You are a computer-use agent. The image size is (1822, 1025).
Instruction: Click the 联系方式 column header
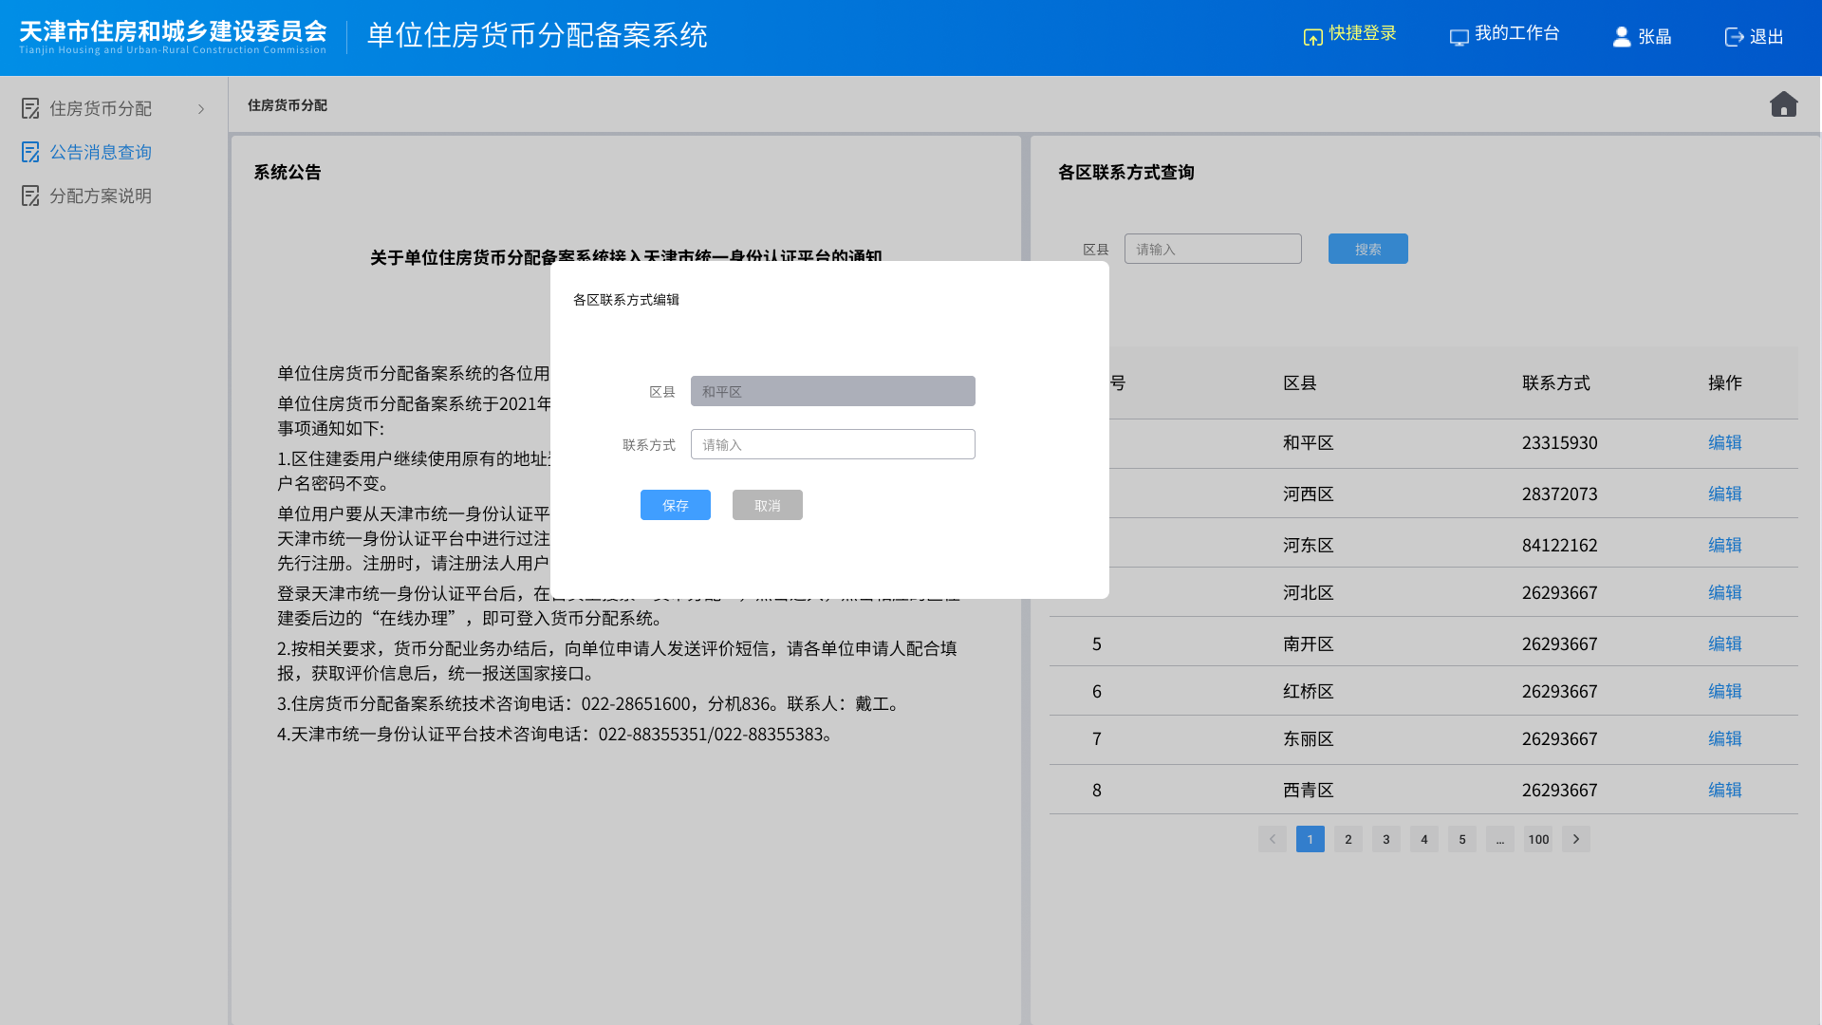tap(1556, 383)
